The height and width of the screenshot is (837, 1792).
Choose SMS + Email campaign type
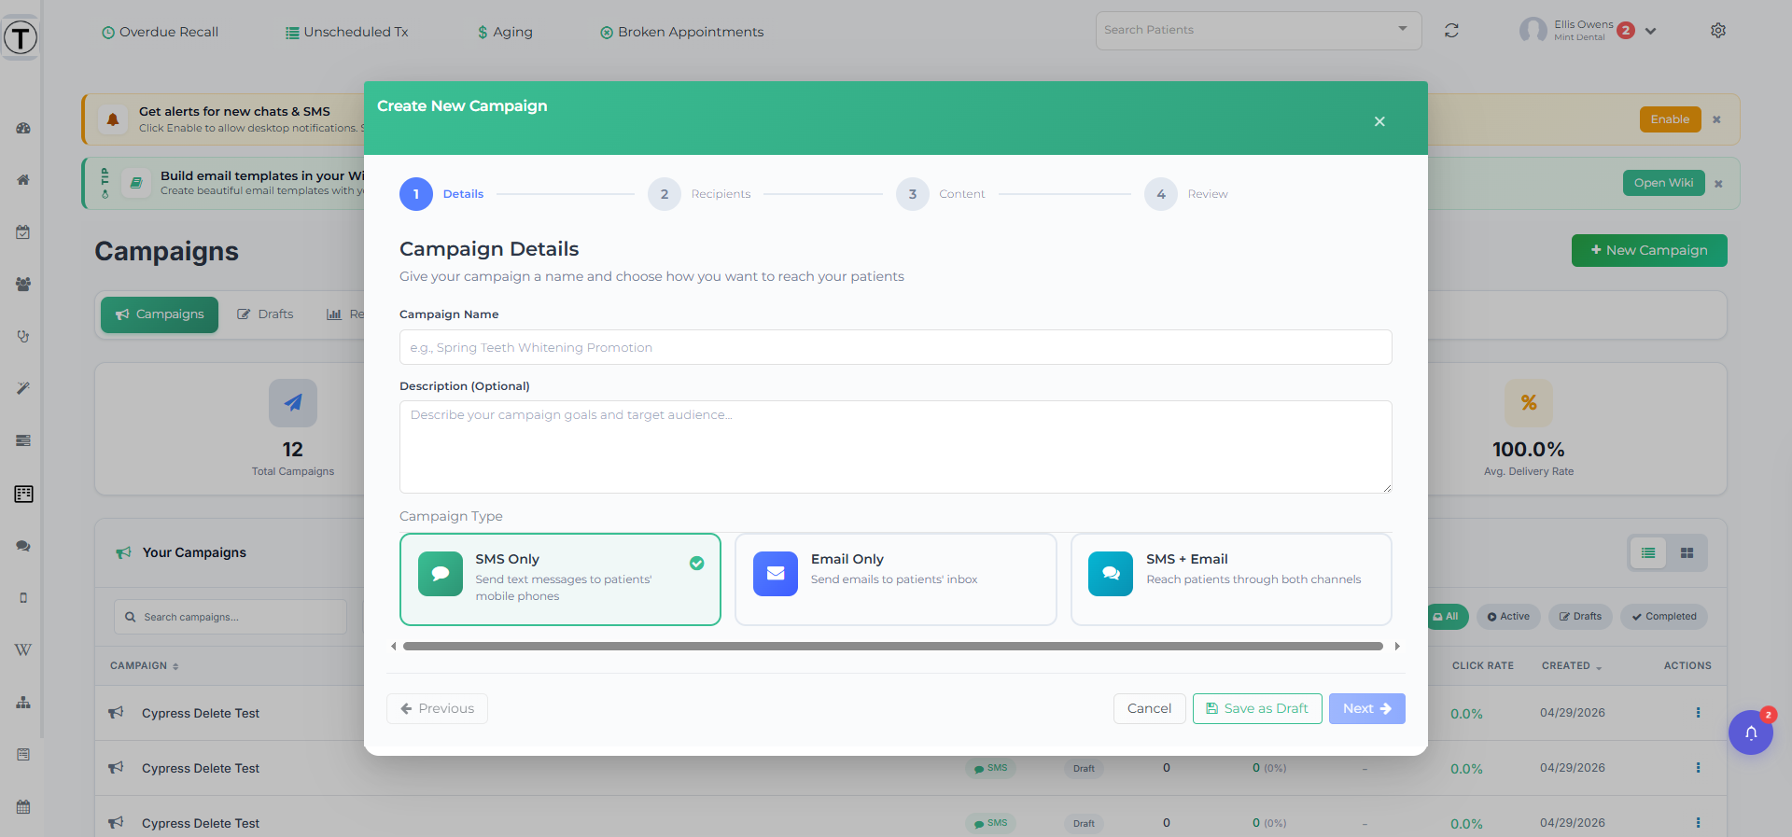point(1231,579)
